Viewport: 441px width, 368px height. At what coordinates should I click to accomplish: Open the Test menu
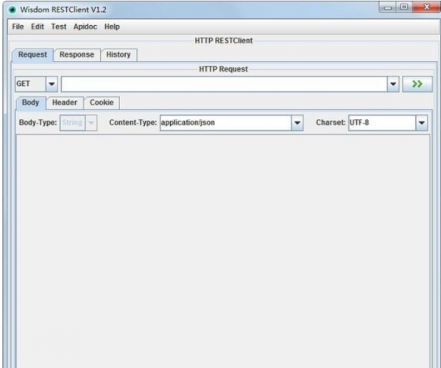point(58,26)
